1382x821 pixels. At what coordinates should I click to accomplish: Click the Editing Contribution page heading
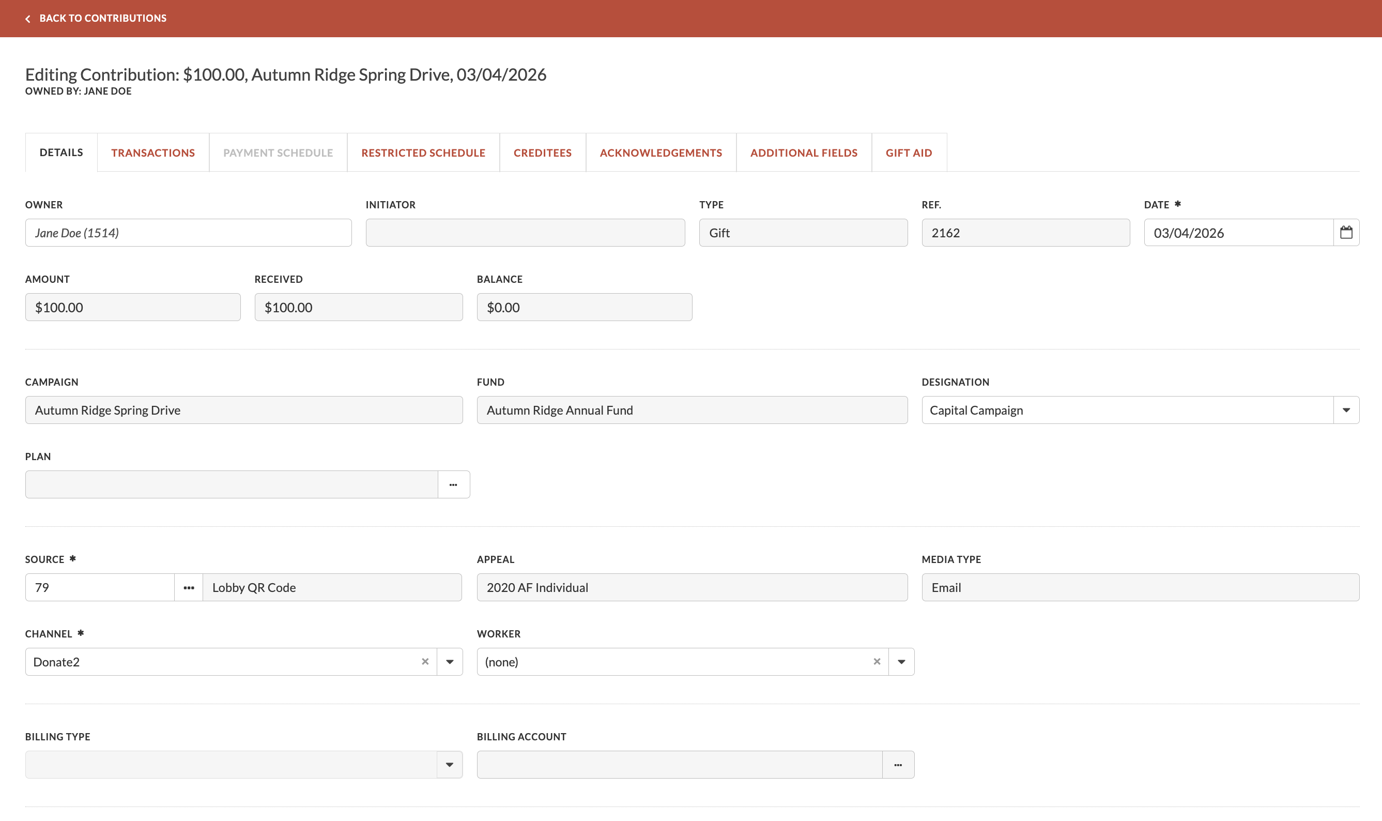(286, 74)
